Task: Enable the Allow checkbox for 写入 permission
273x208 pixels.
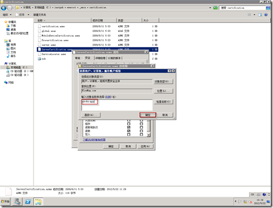Action: [x=128, y=135]
